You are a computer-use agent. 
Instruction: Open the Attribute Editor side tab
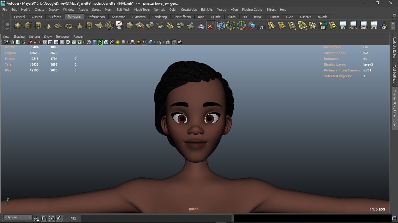(395, 47)
